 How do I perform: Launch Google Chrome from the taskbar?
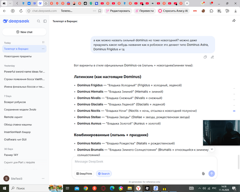(x=85, y=188)
